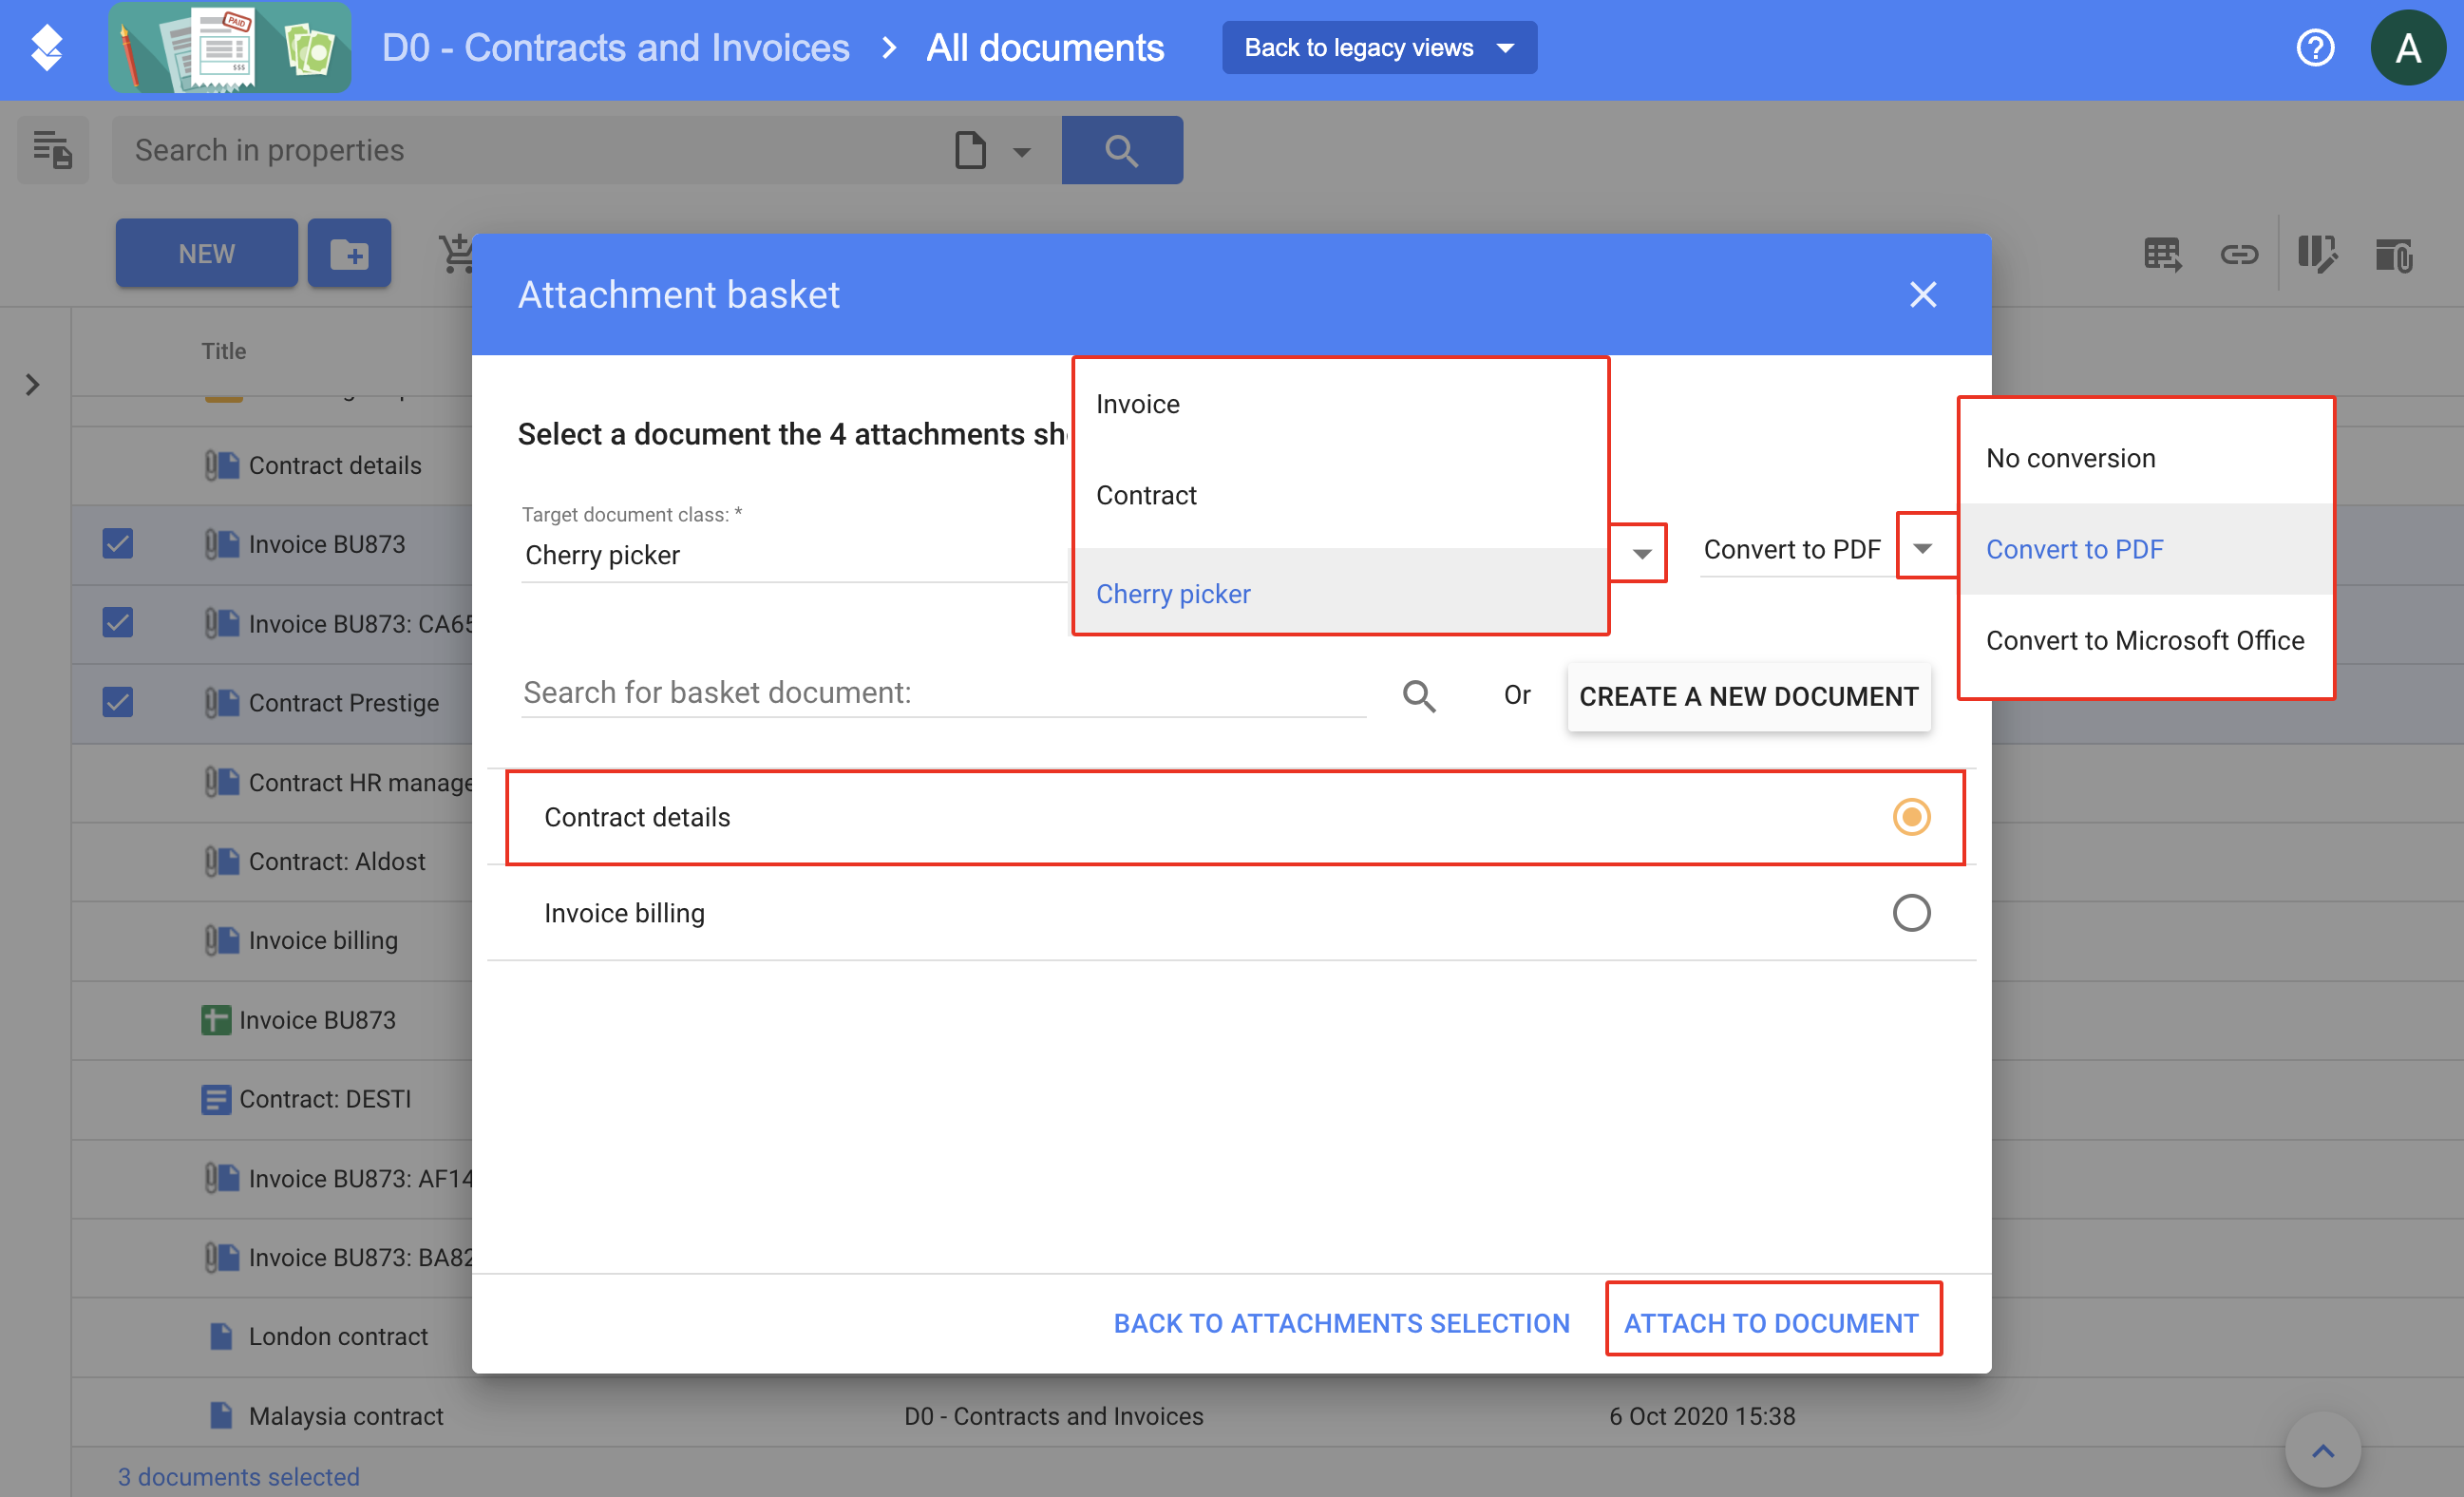Click the basket document search magnifier
Viewport: 2464px width, 1497px height.
point(1418,696)
